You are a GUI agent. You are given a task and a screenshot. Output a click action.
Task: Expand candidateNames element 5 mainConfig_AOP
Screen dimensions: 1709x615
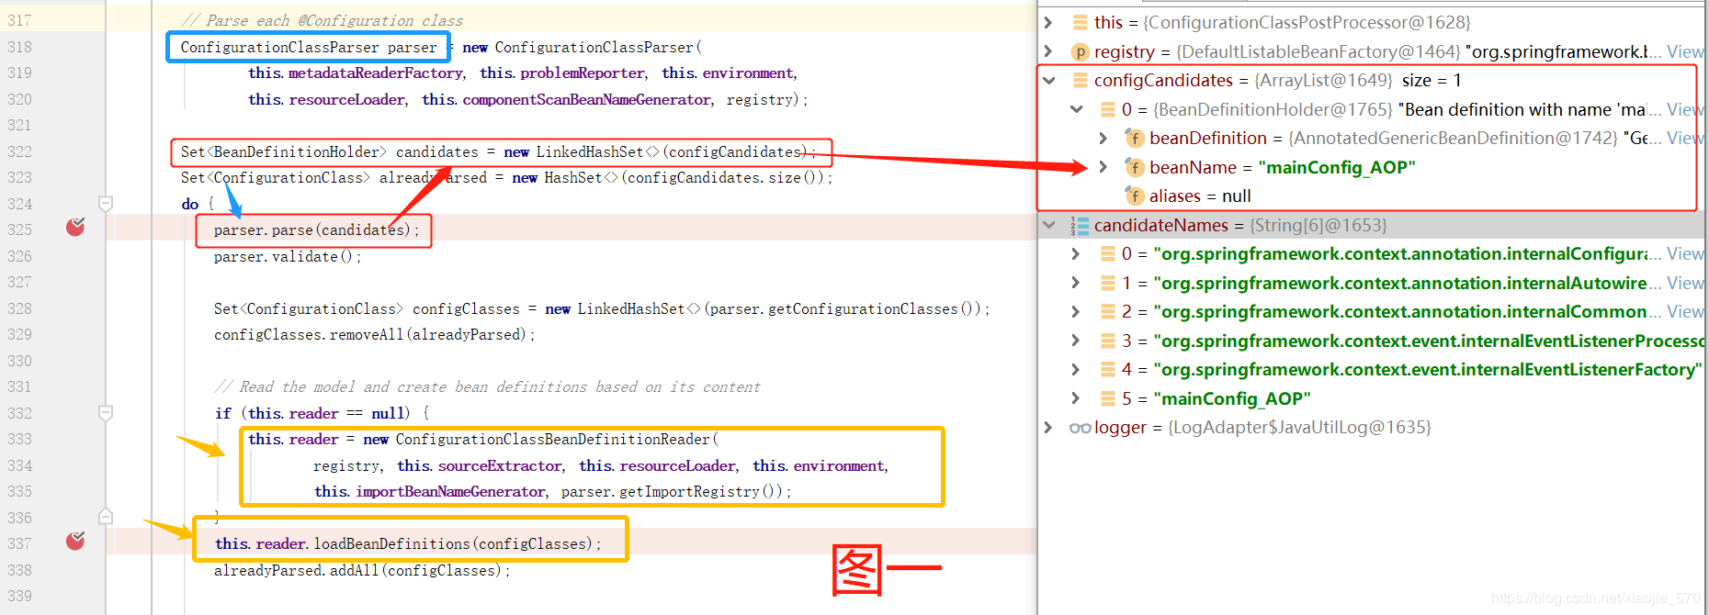click(1076, 398)
